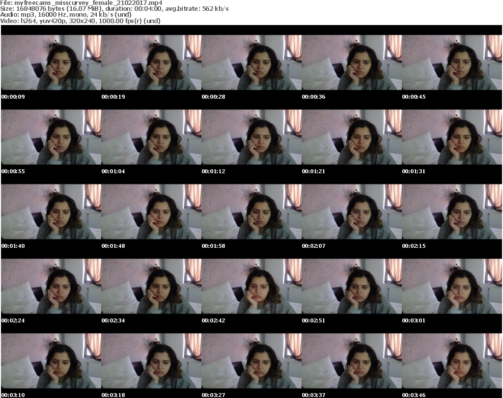503x398 pixels.
Task: Select the thumbnail frame at 00:01:31
Action: 452,137
